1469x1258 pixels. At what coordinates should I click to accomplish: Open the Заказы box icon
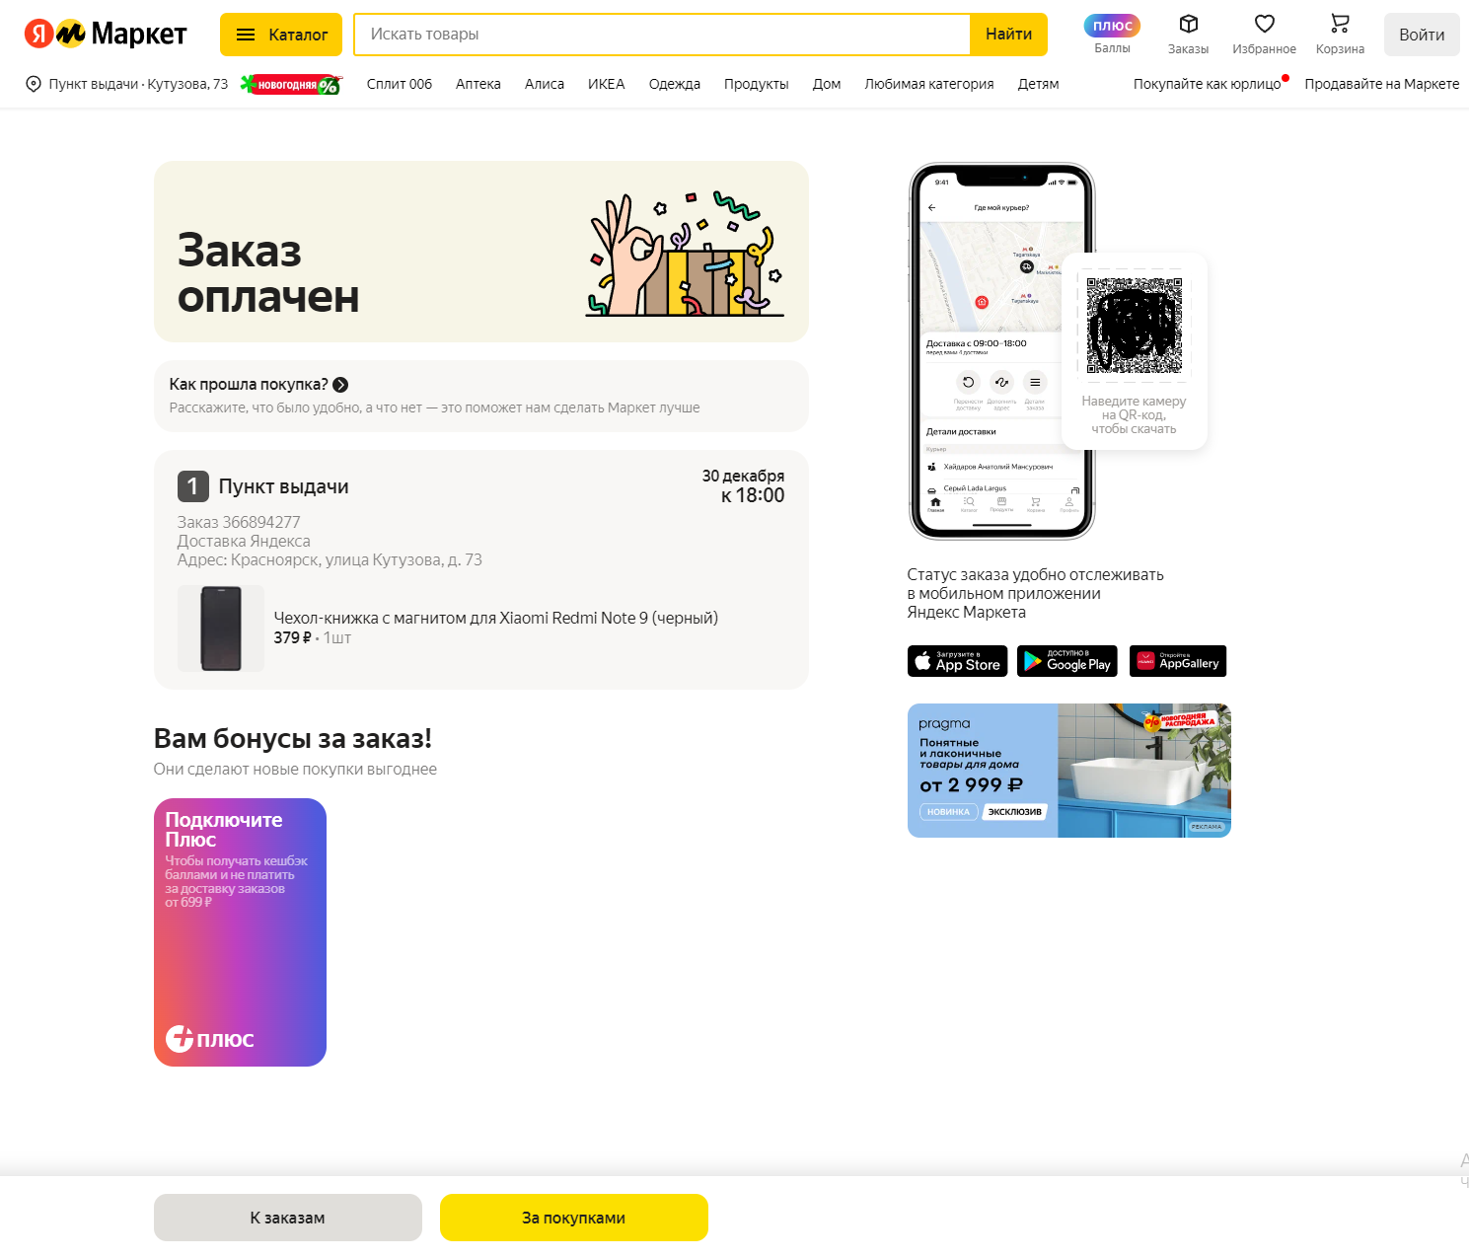[1189, 24]
